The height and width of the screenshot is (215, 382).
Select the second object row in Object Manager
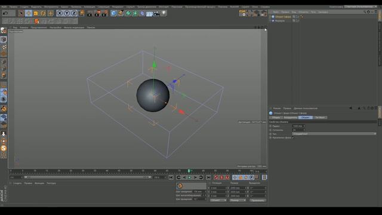280,21
